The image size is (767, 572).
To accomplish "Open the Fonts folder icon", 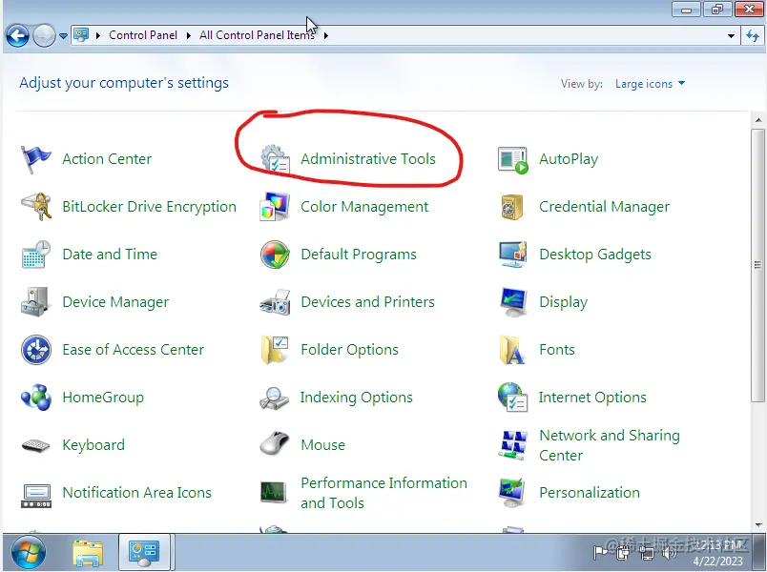I will 512,350.
